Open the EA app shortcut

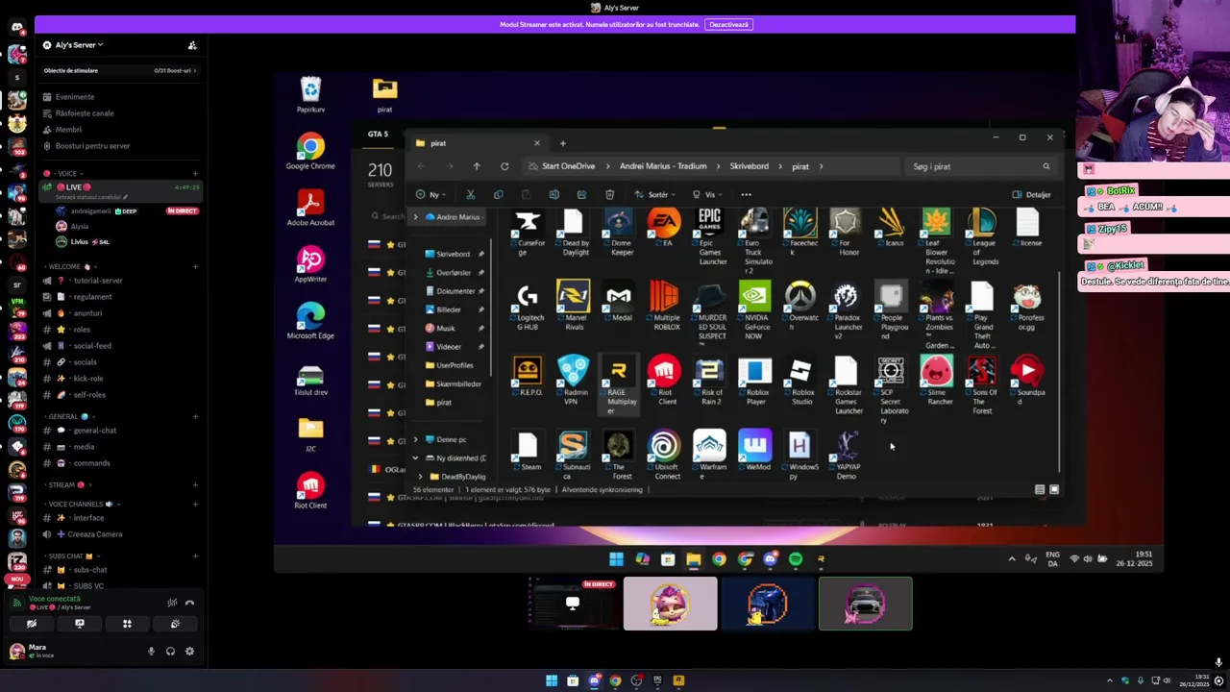click(664, 229)
